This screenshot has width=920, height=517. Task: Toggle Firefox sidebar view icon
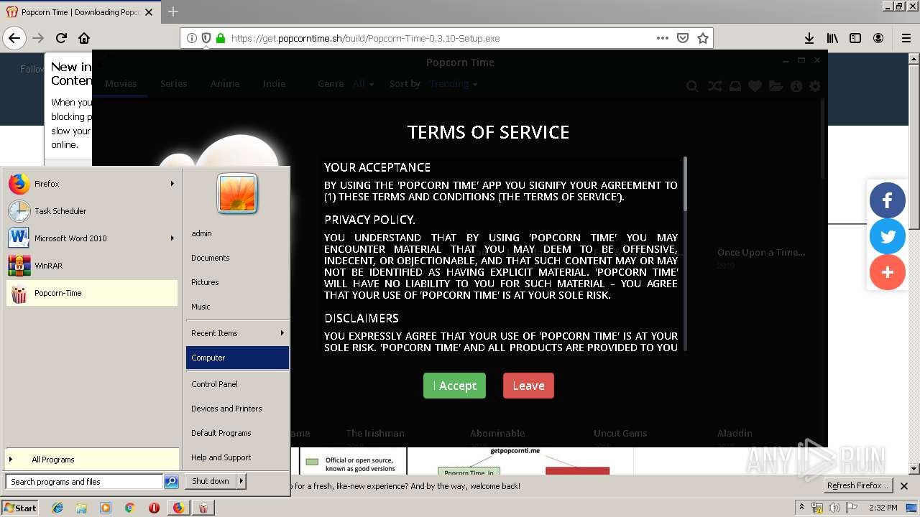click(855, 38)
